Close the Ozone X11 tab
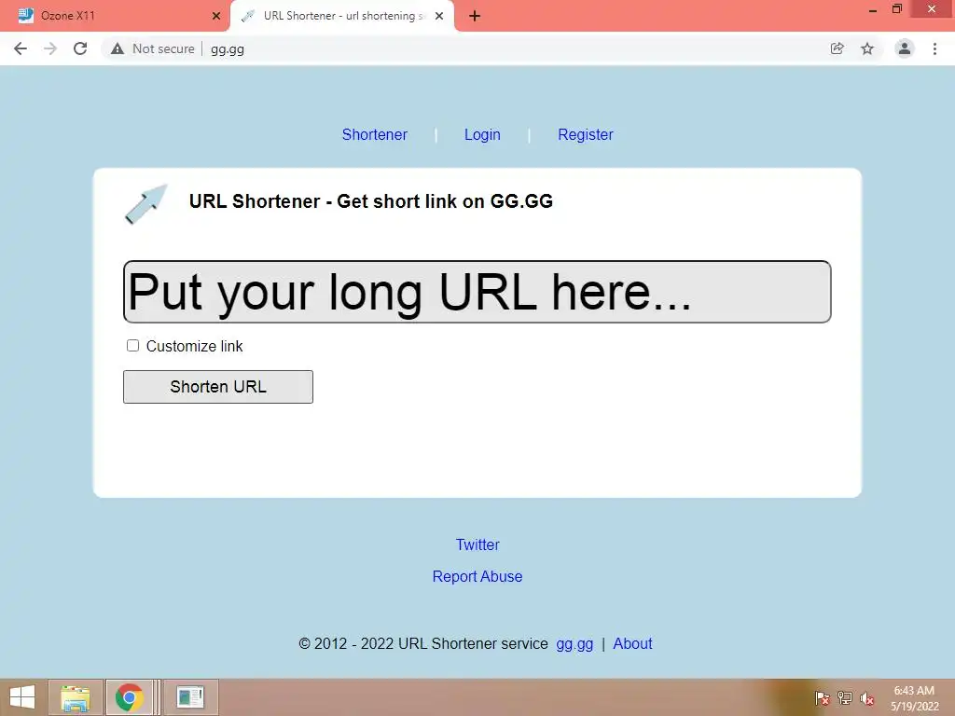Screen dimensions: 955x716 click(216, 16)
